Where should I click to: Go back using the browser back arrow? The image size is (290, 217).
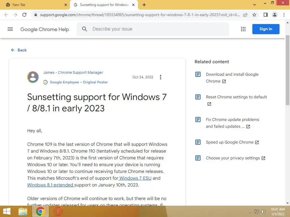coord(6,15)
